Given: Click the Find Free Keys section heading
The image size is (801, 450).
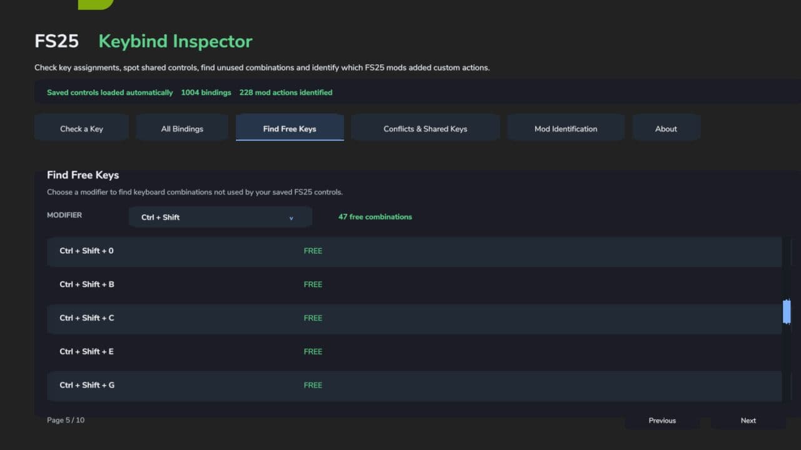Looking at the screenshot, I should point(83,175).
